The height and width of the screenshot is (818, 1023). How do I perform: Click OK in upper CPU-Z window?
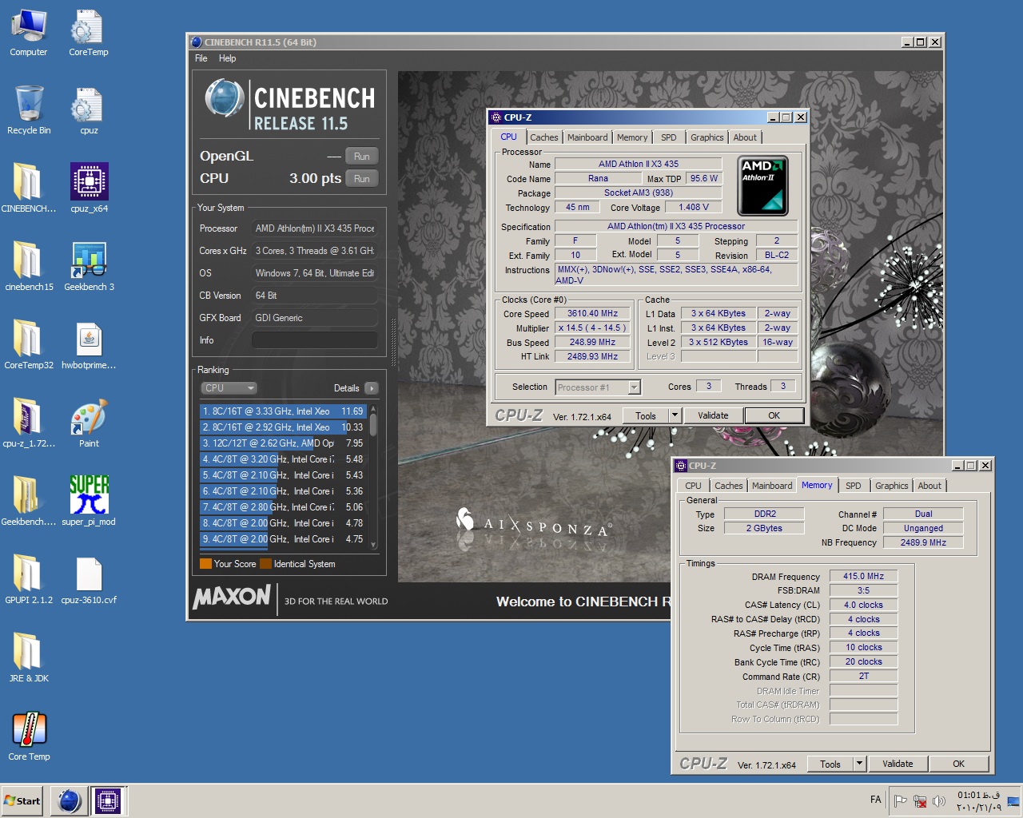(774, 415)
